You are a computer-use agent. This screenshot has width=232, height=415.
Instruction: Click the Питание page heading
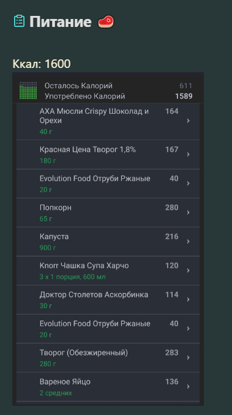[61, 21]
